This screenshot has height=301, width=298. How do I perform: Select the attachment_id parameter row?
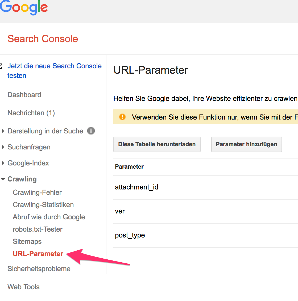[136, 187]
